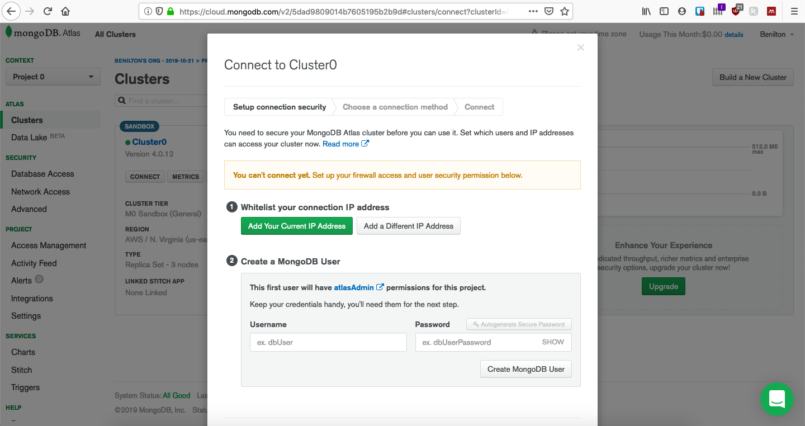This screenshot has width=805, height=426.
Task: Open the uBlock Origin extension icon
Action: (x=736, y=11)
